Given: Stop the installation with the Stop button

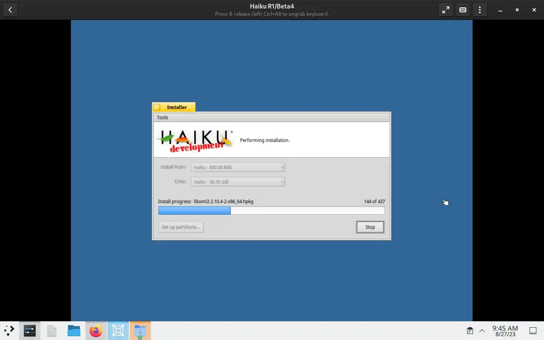Looking at the screenshot, I should tap(370, 227).
